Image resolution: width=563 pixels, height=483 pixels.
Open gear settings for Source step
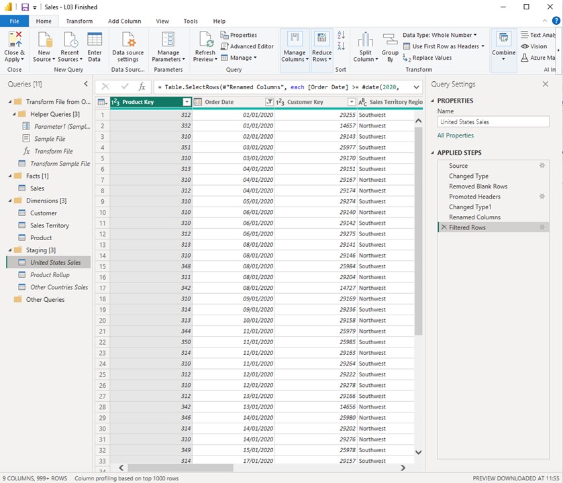pos(542,166)
